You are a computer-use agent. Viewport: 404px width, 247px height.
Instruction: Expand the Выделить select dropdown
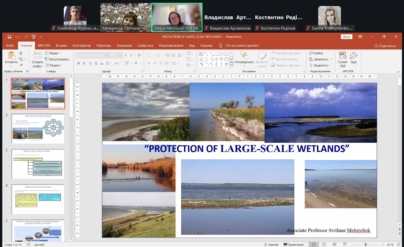coord(320,65)
